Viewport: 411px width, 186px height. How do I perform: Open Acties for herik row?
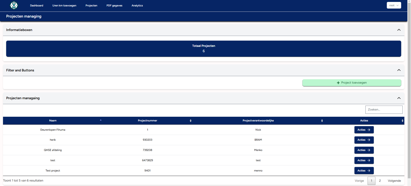click(x=364, y=140)
